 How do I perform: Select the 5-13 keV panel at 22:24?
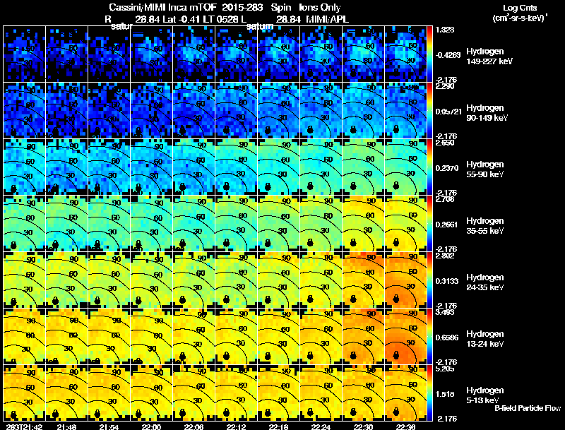tap(321, 393)
